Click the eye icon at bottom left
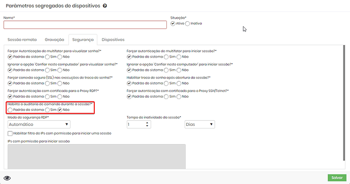The height and width of the screenshot is (184, 350). pyautogui.click(x=7, y=178)
